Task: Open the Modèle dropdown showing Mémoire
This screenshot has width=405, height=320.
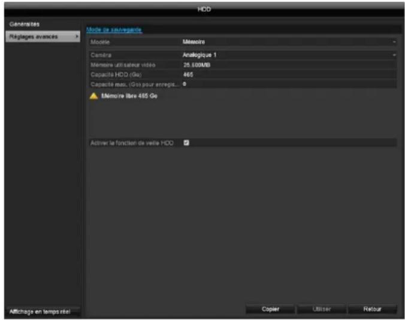Action: pos(289,42)
